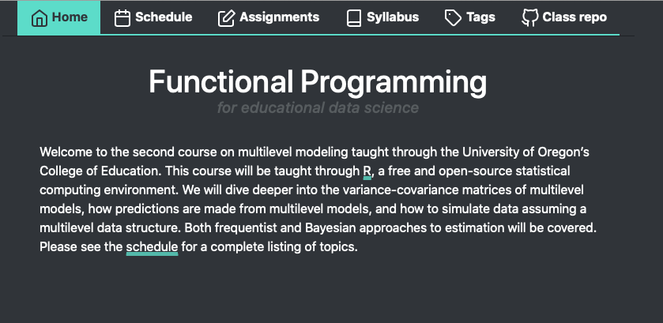This screenshot has height=323, width=663.
Task: Click the 'for educational data science' subtitle
Action: (x=318, y=107)
